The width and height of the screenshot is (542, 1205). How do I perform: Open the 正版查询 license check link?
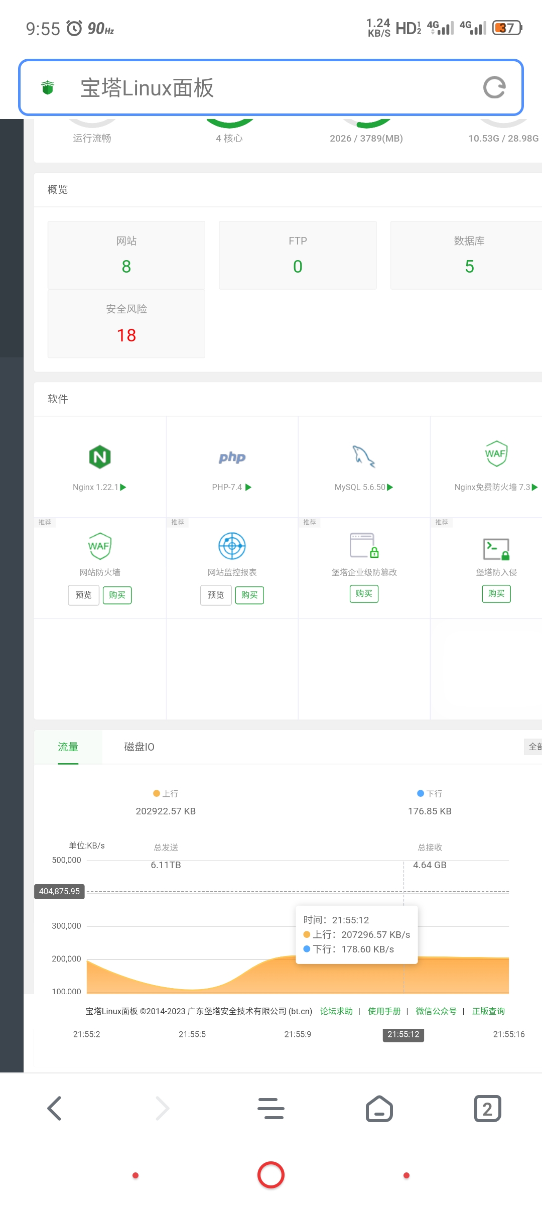(x=488, y=1011)
